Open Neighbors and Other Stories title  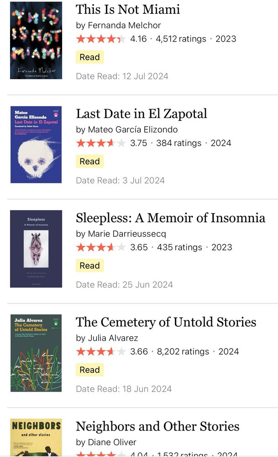(157, 426)
